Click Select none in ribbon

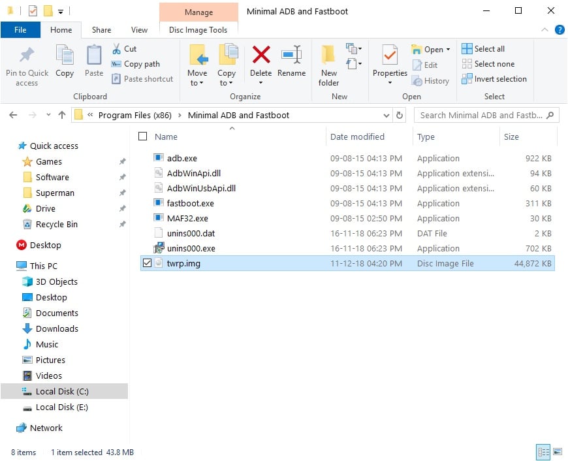(x=488, y=64)
